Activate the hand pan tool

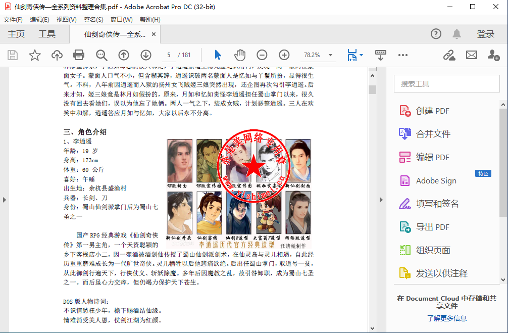(x=240, y=55)
